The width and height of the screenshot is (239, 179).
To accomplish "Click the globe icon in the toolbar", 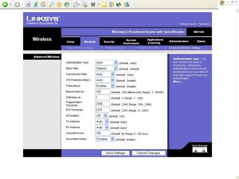I will click(119, 4).
